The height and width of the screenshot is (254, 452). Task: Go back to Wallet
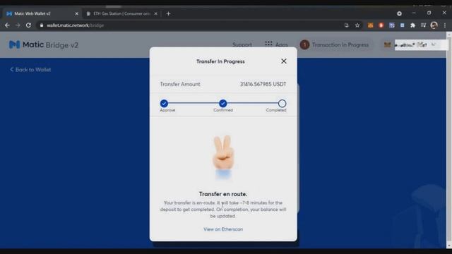coord(30,70)
